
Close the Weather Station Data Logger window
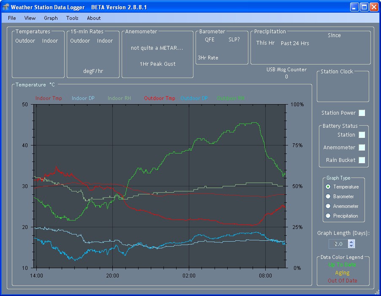tap(374, 7)
